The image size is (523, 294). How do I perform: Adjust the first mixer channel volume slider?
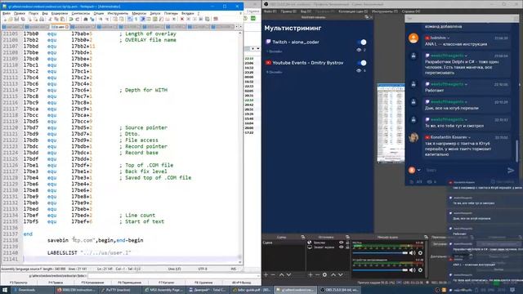[x=380, y=253]
